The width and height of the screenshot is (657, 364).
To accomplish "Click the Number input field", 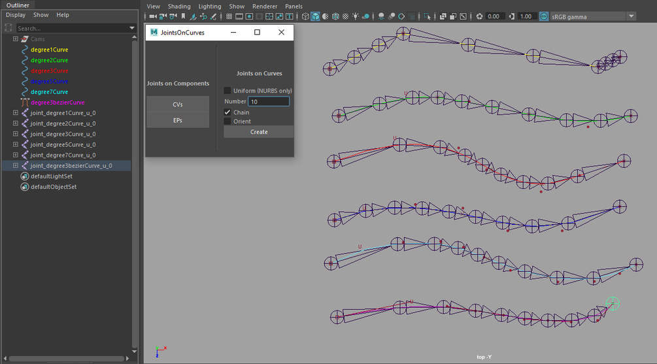I will point(269,101).
